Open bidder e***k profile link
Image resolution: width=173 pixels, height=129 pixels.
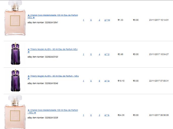(x=107, y=115)
